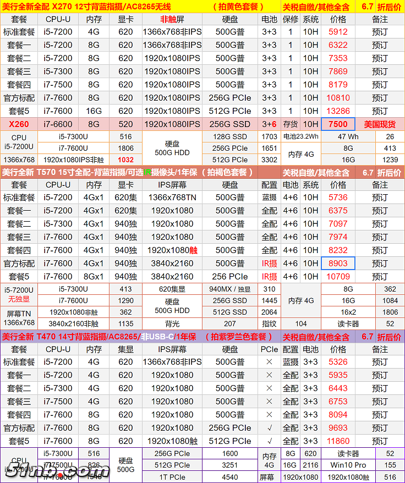This screenshot has width=405, height=483.
Task: Click the 电池23.2Wh battery label cell
Action: [300, 136]
